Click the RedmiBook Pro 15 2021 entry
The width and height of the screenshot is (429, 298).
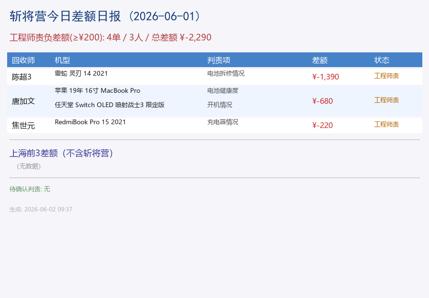90,122
